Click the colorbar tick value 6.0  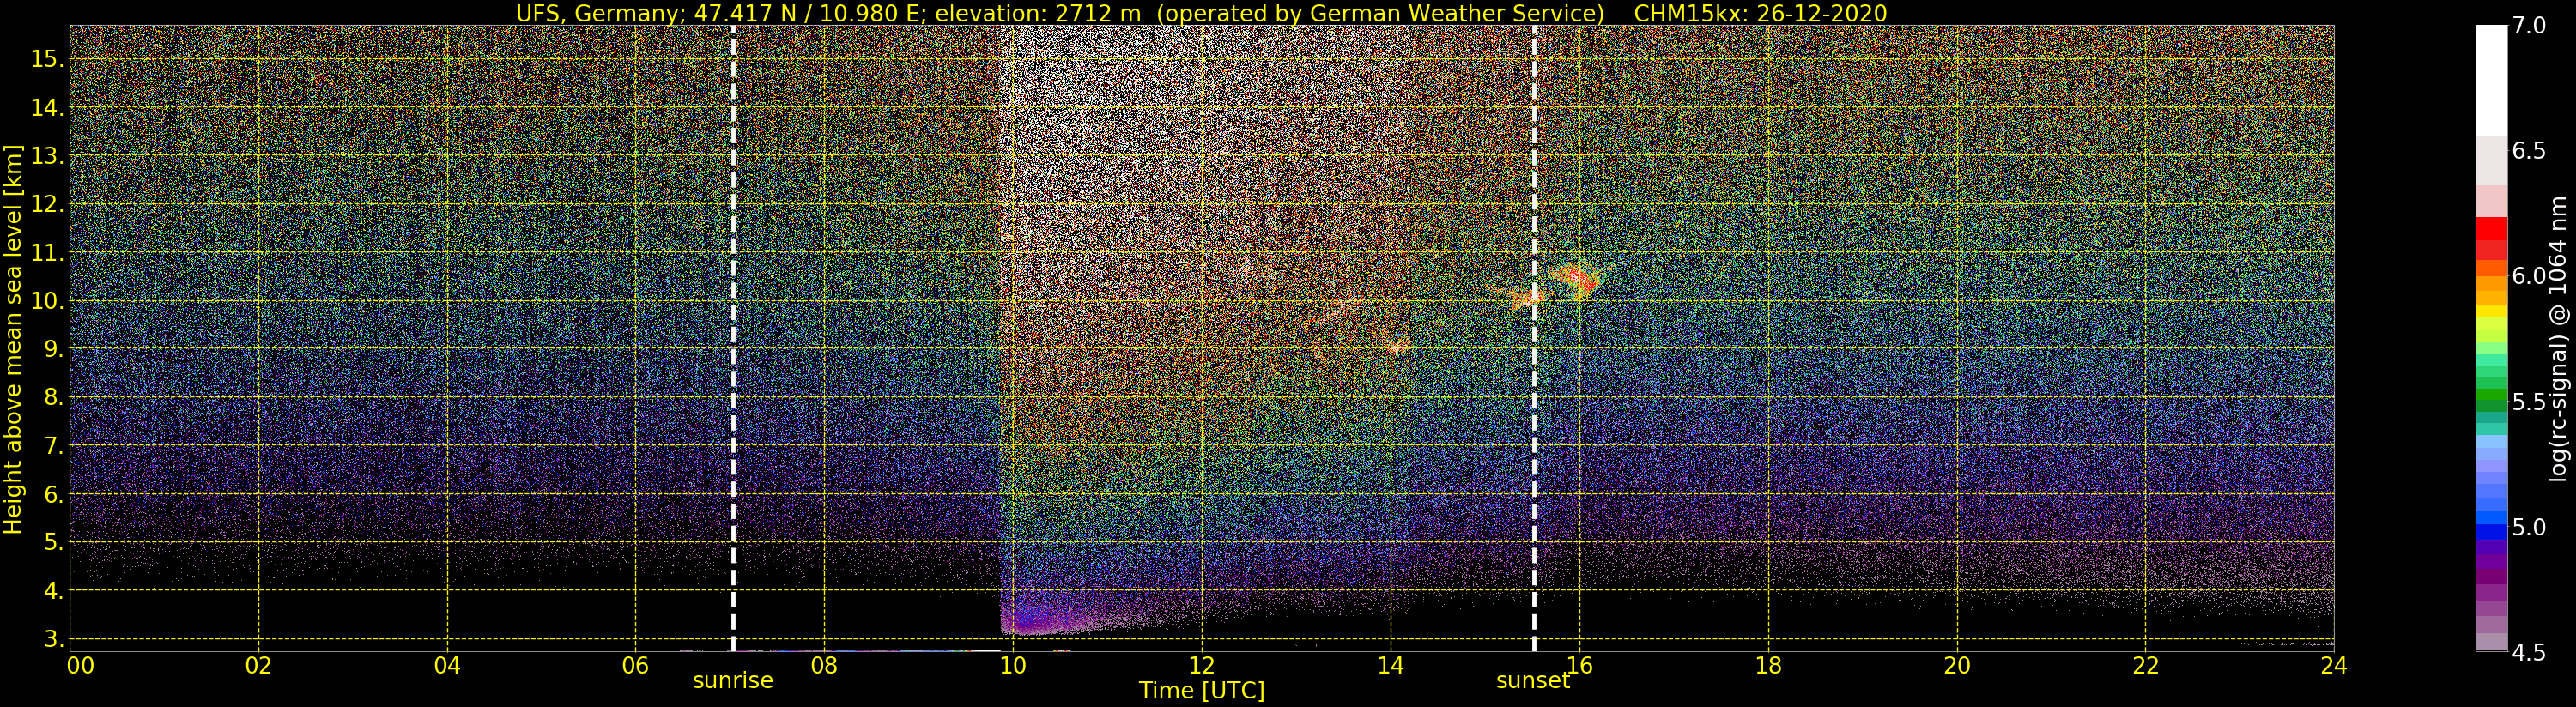click(2528, 276)
